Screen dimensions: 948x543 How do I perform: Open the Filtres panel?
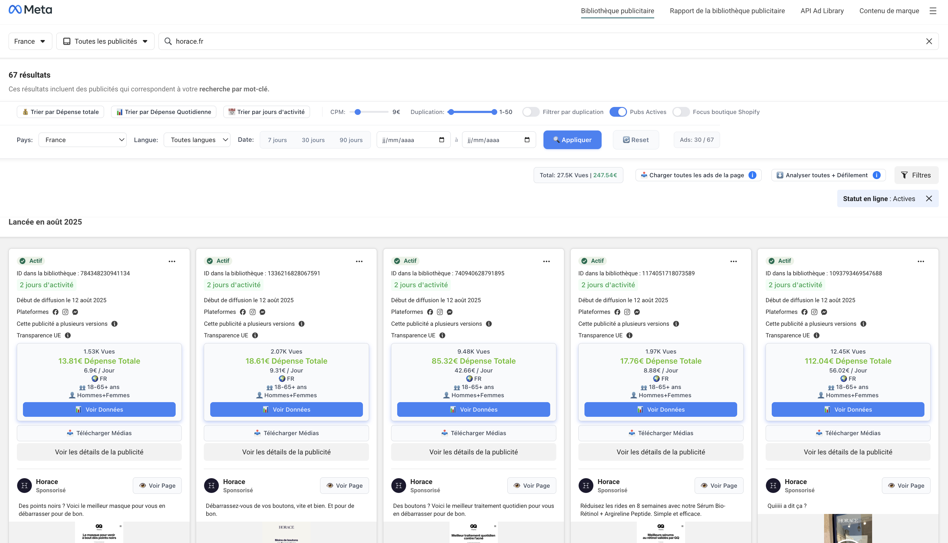pos(916,175)
